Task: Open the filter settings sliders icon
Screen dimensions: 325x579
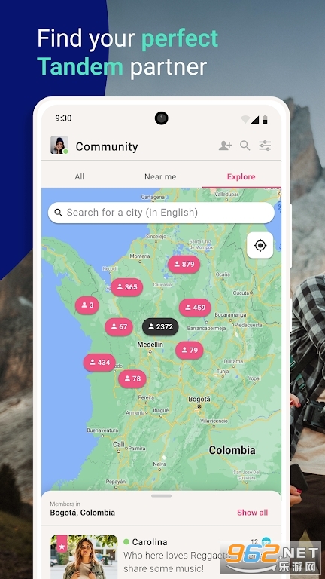Action: click(x=265, y=146)
